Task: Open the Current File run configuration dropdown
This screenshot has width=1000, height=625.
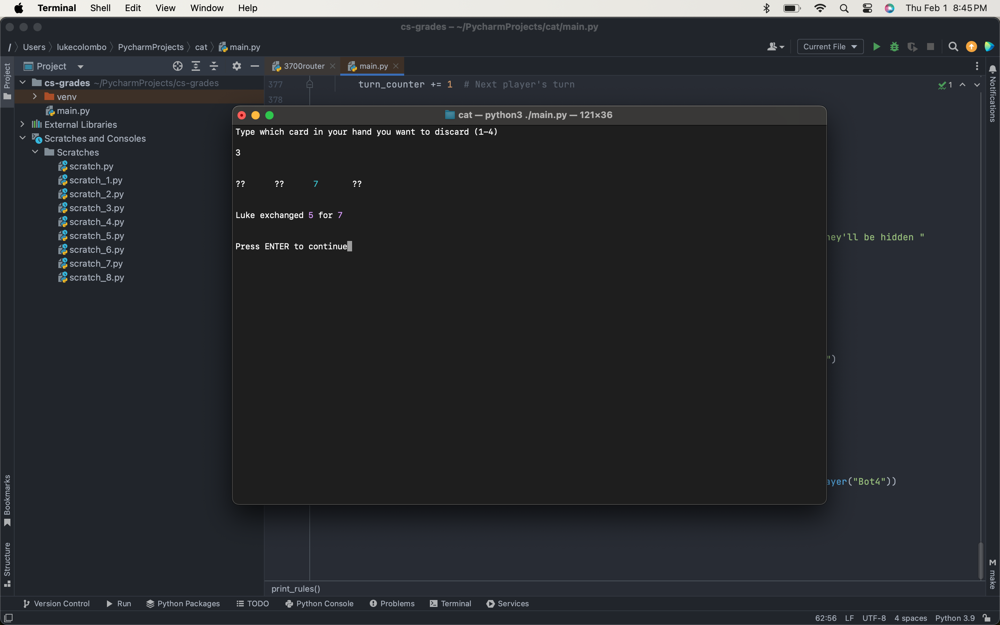Action: coord(830,47)
